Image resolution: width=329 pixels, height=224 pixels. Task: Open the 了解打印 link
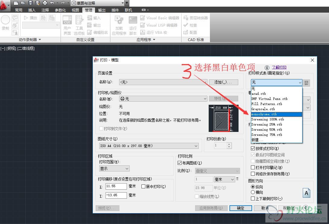(x=279, y=67)
